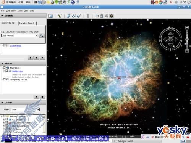Viewport: 191px width, 143px height.
Task: Toggle The Moon layer checkbox
Action: point(6,129)
